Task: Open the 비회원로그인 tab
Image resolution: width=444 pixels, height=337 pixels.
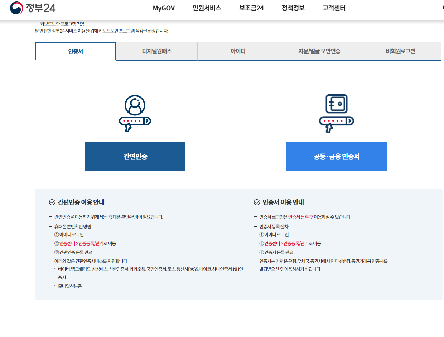Action: pos(400,51)
